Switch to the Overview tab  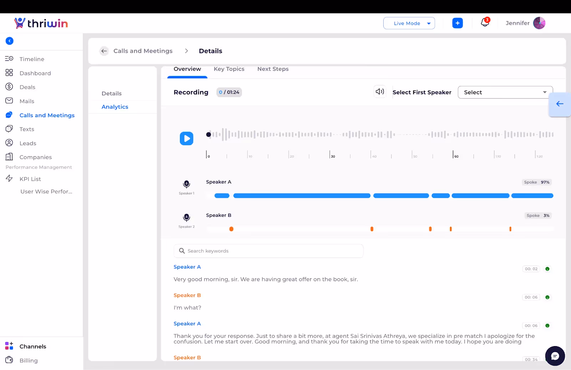coord(187,69)
